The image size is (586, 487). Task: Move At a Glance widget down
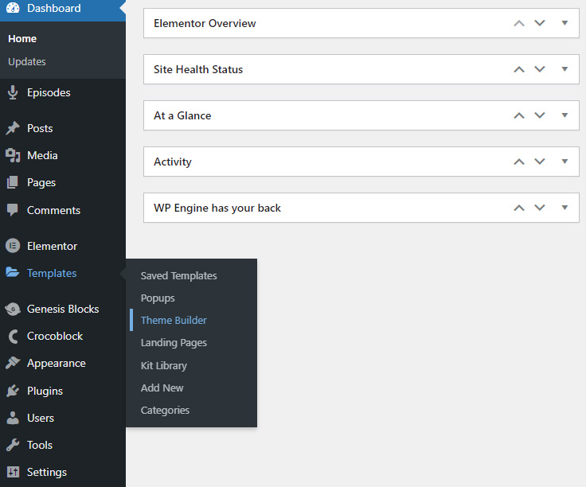540,115
